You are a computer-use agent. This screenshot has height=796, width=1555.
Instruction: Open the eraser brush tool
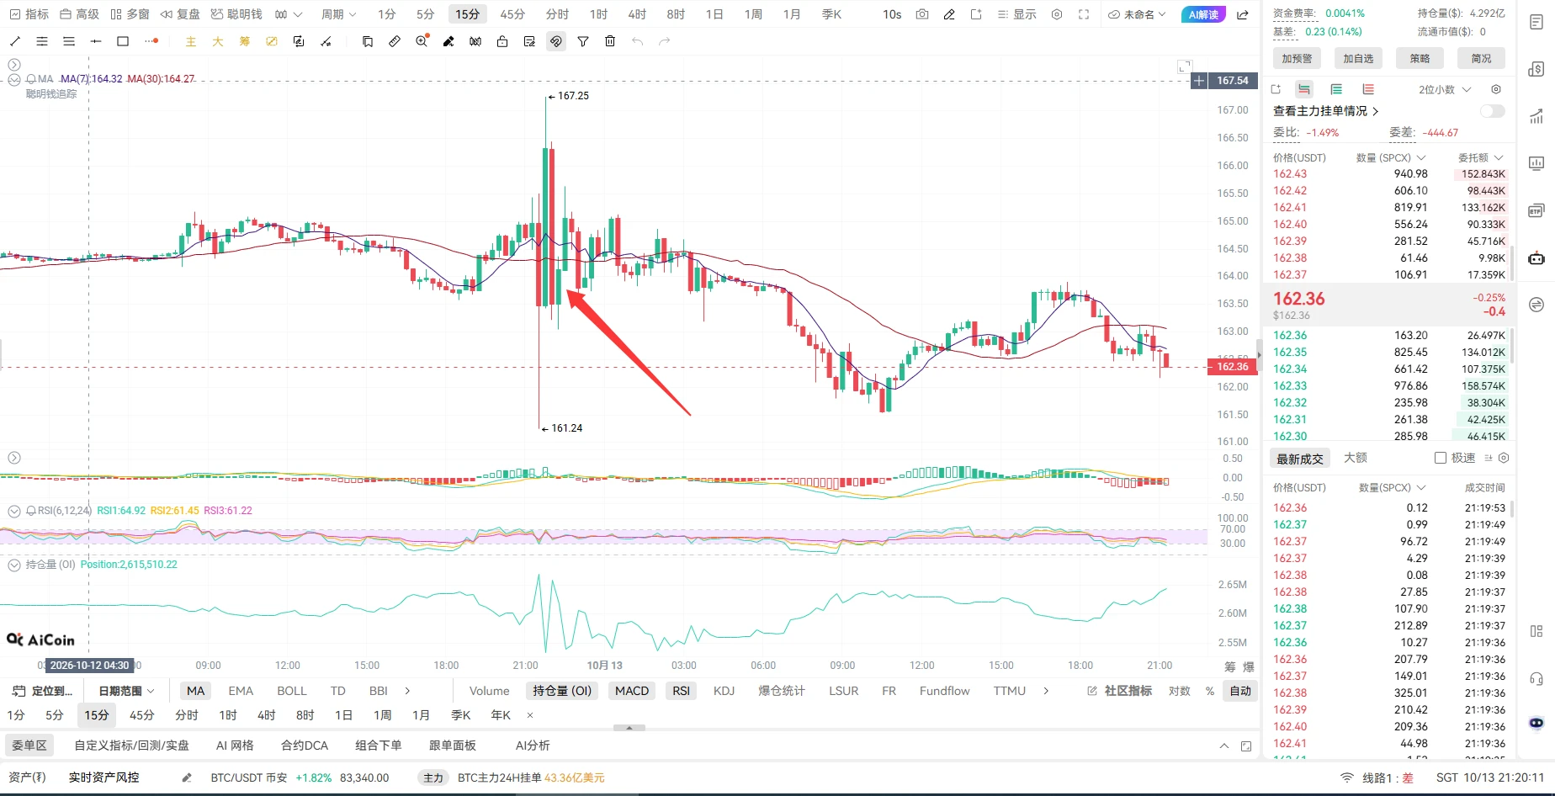coord(448,41)
